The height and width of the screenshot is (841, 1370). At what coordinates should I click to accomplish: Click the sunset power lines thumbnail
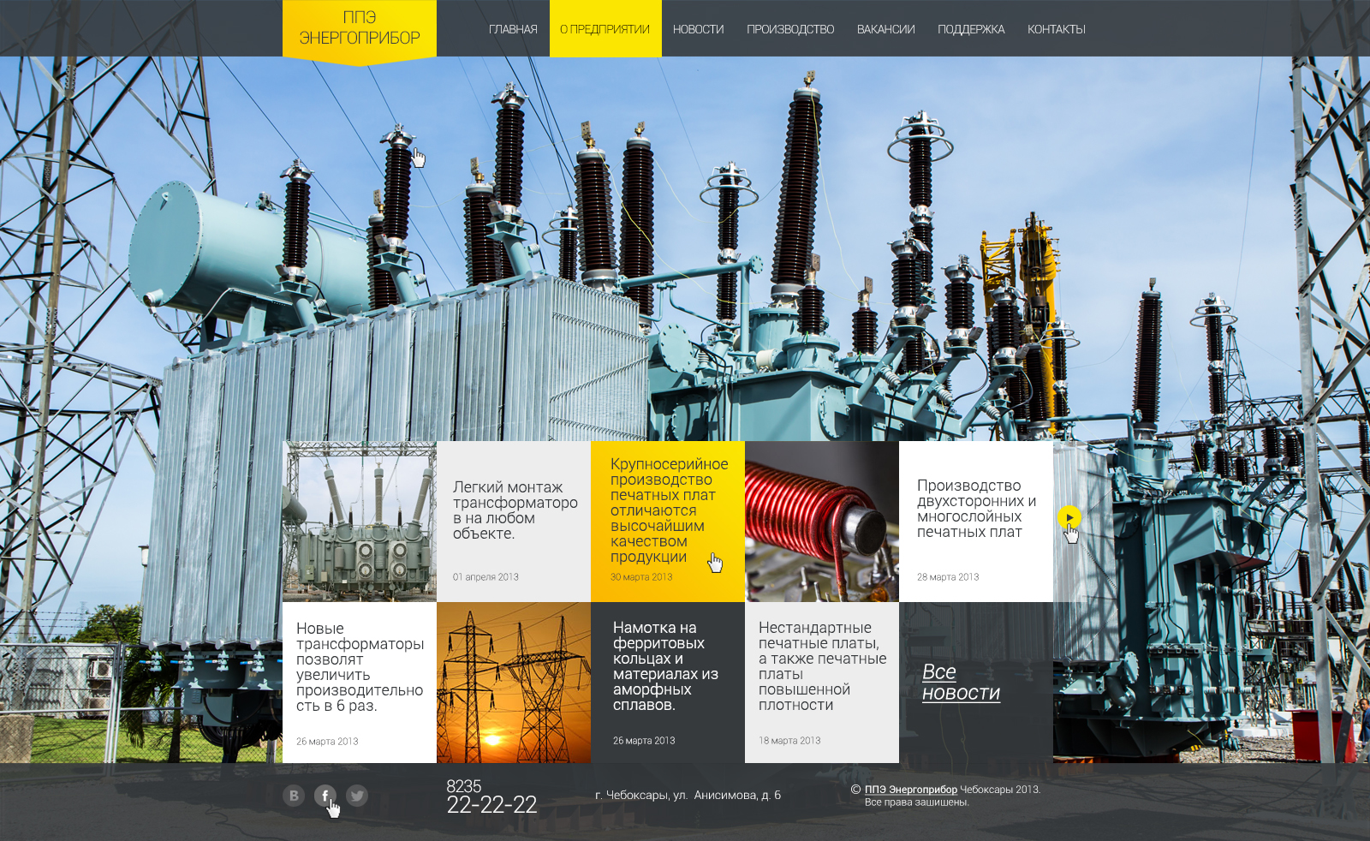click(514, 683)
